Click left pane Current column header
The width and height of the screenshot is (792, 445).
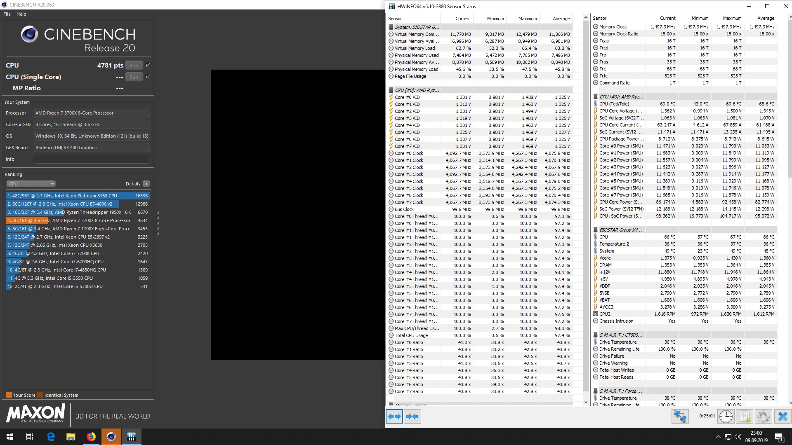click(x=457, y=19)
